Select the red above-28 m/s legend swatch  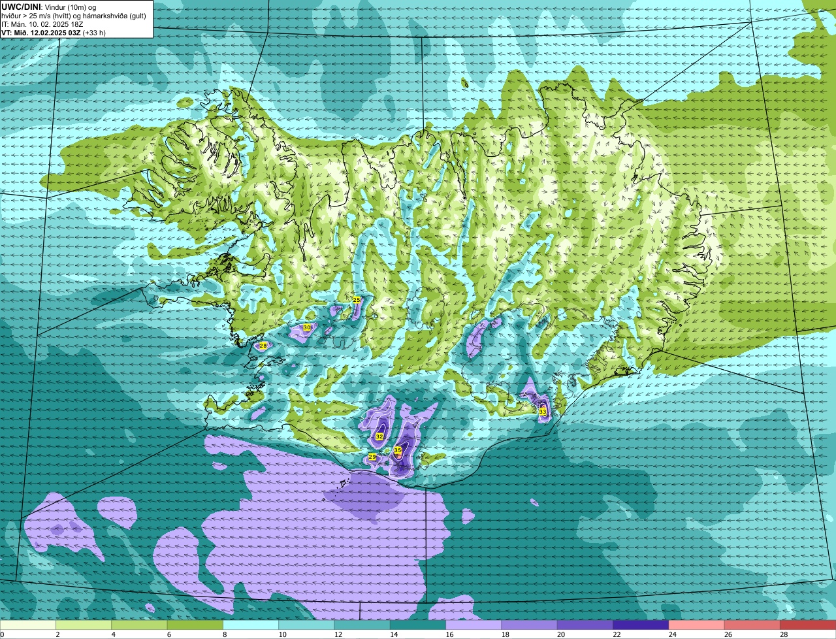(808, 625)
